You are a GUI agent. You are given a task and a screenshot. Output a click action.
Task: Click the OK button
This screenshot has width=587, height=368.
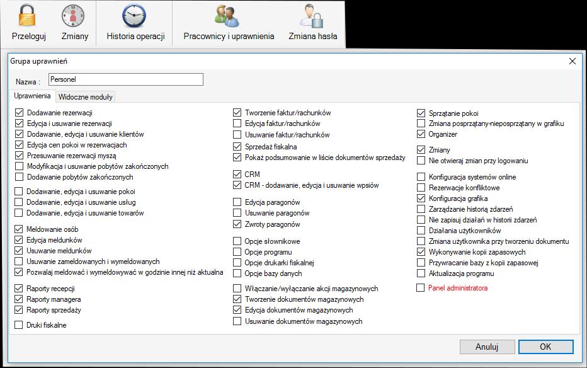[545, 347]
